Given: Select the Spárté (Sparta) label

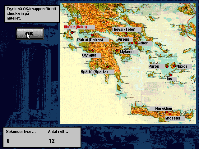Looking at the screenshot, I should coord(97,72).
